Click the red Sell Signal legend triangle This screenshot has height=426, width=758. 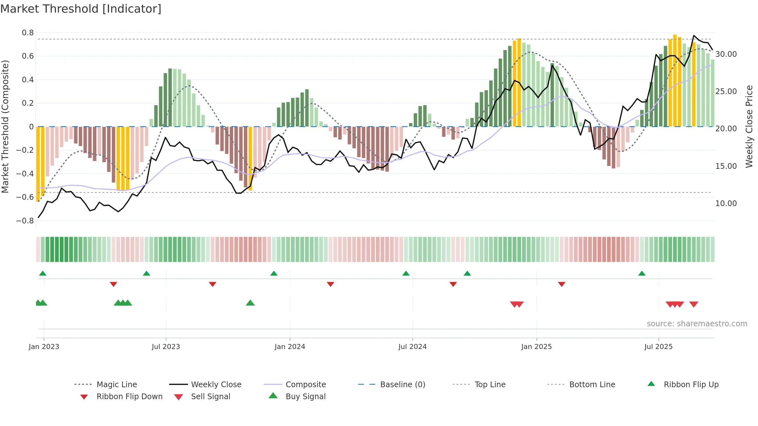coord(178,397)
